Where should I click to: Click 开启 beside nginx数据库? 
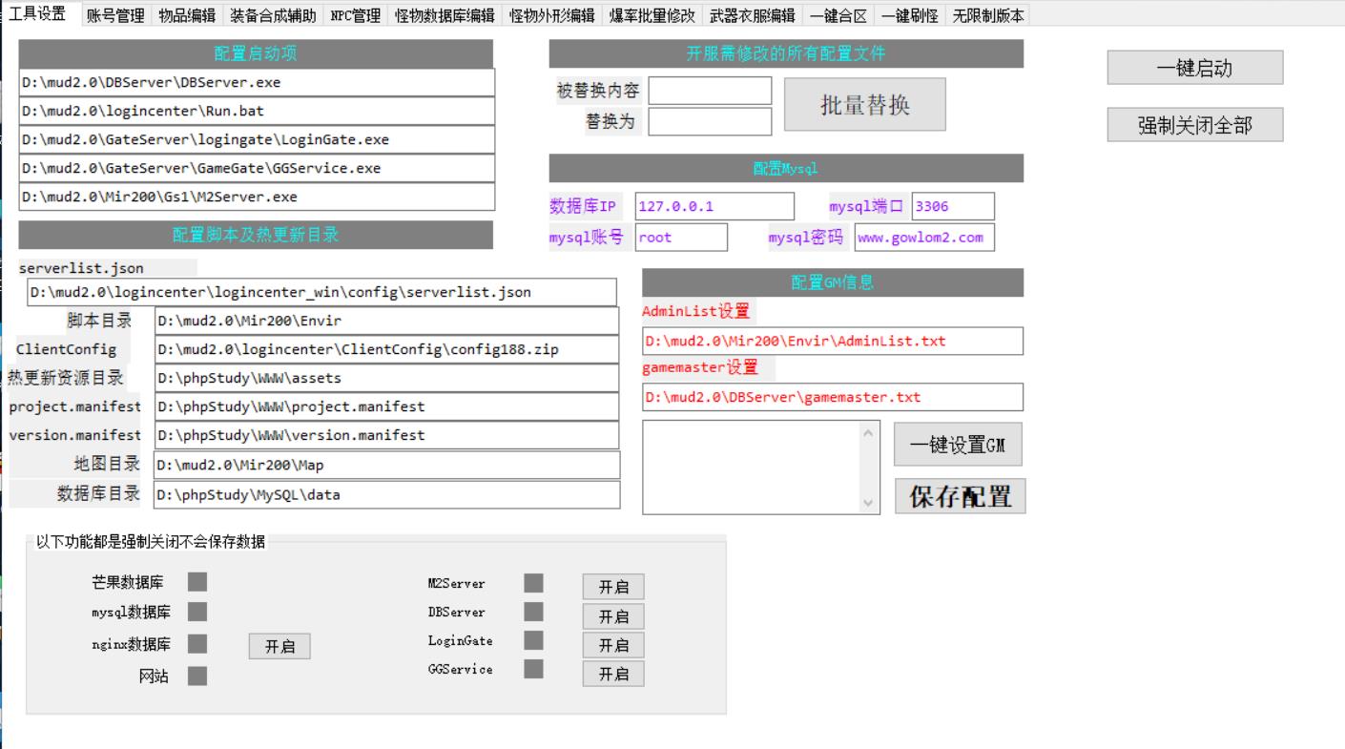(280, 646)
